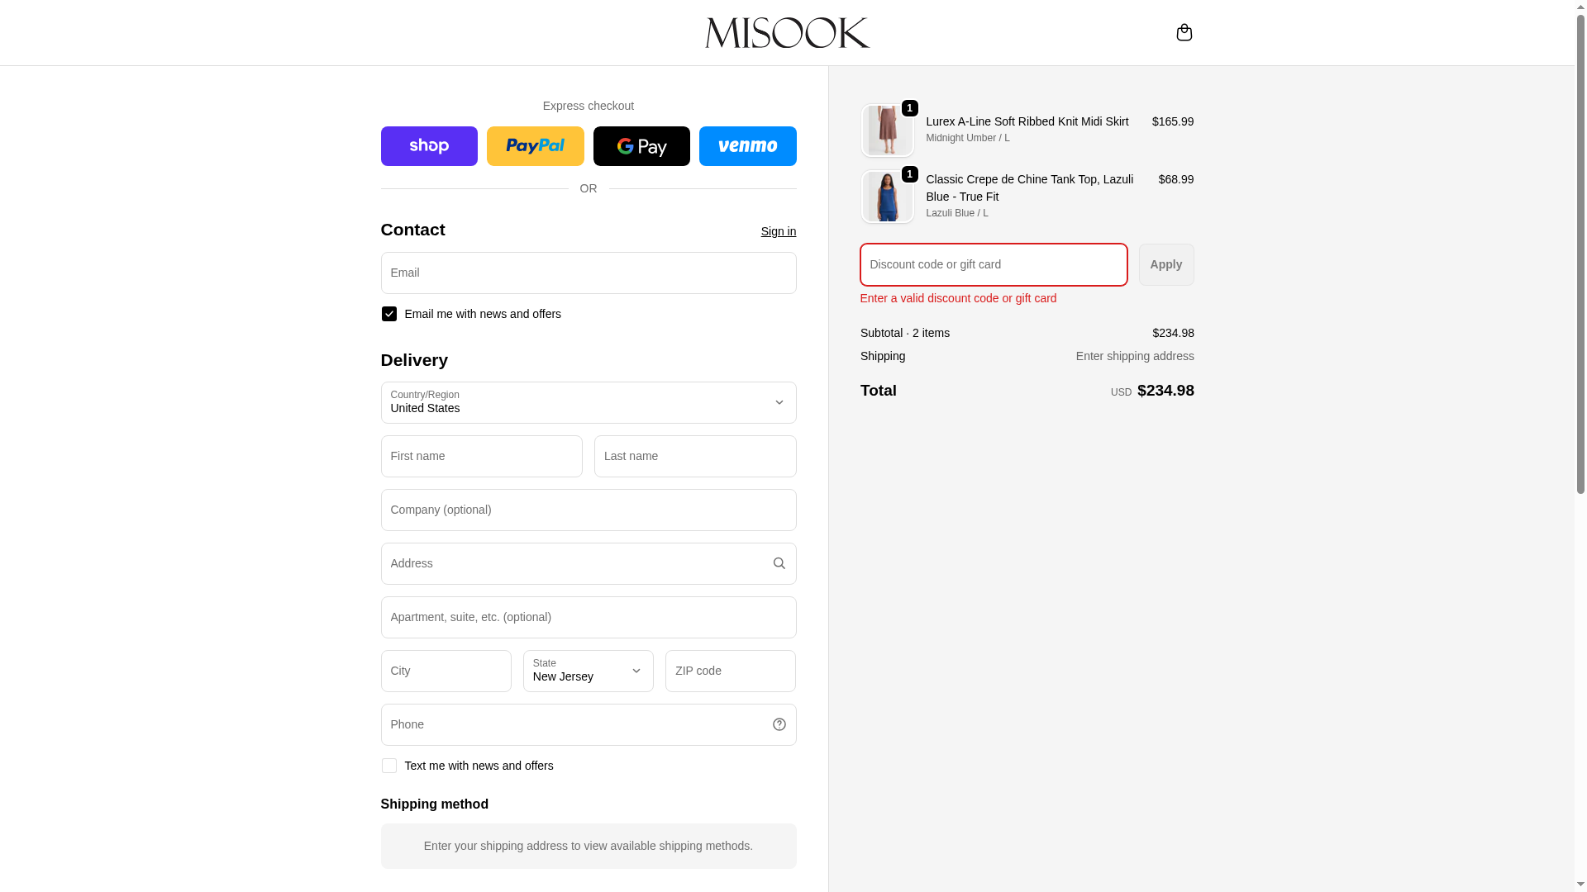
Task: Enable Text me with news and offers
Action: [389, 766]
